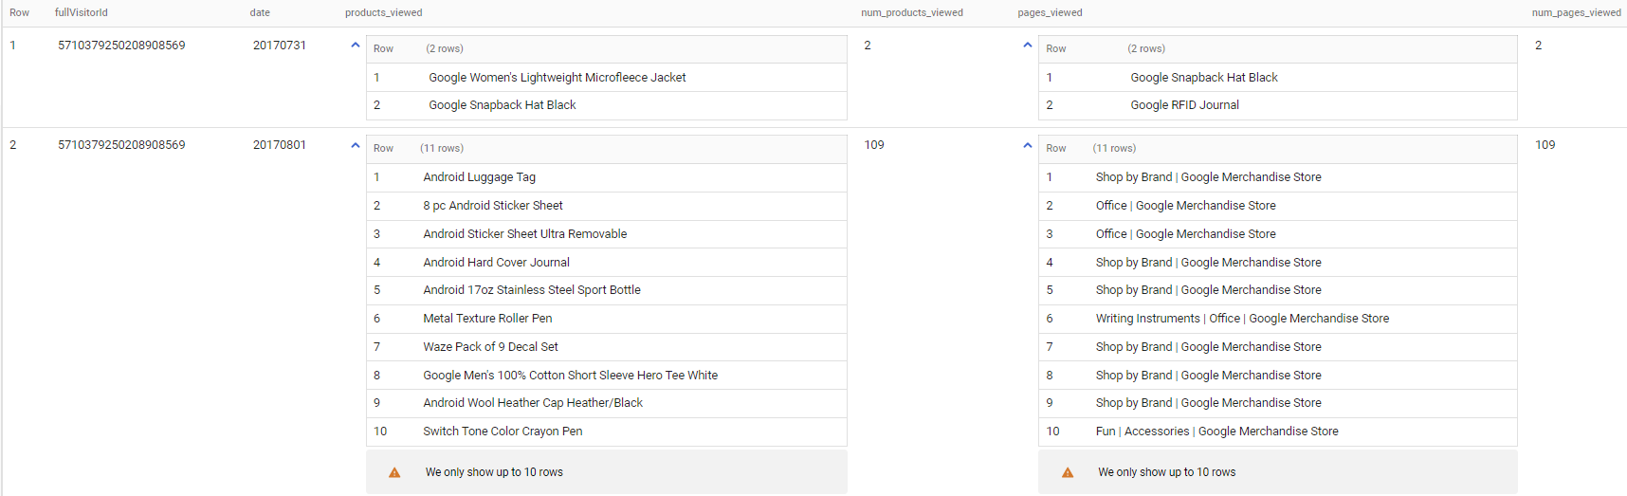Select Office page in nested row 3

(1186, 234)
